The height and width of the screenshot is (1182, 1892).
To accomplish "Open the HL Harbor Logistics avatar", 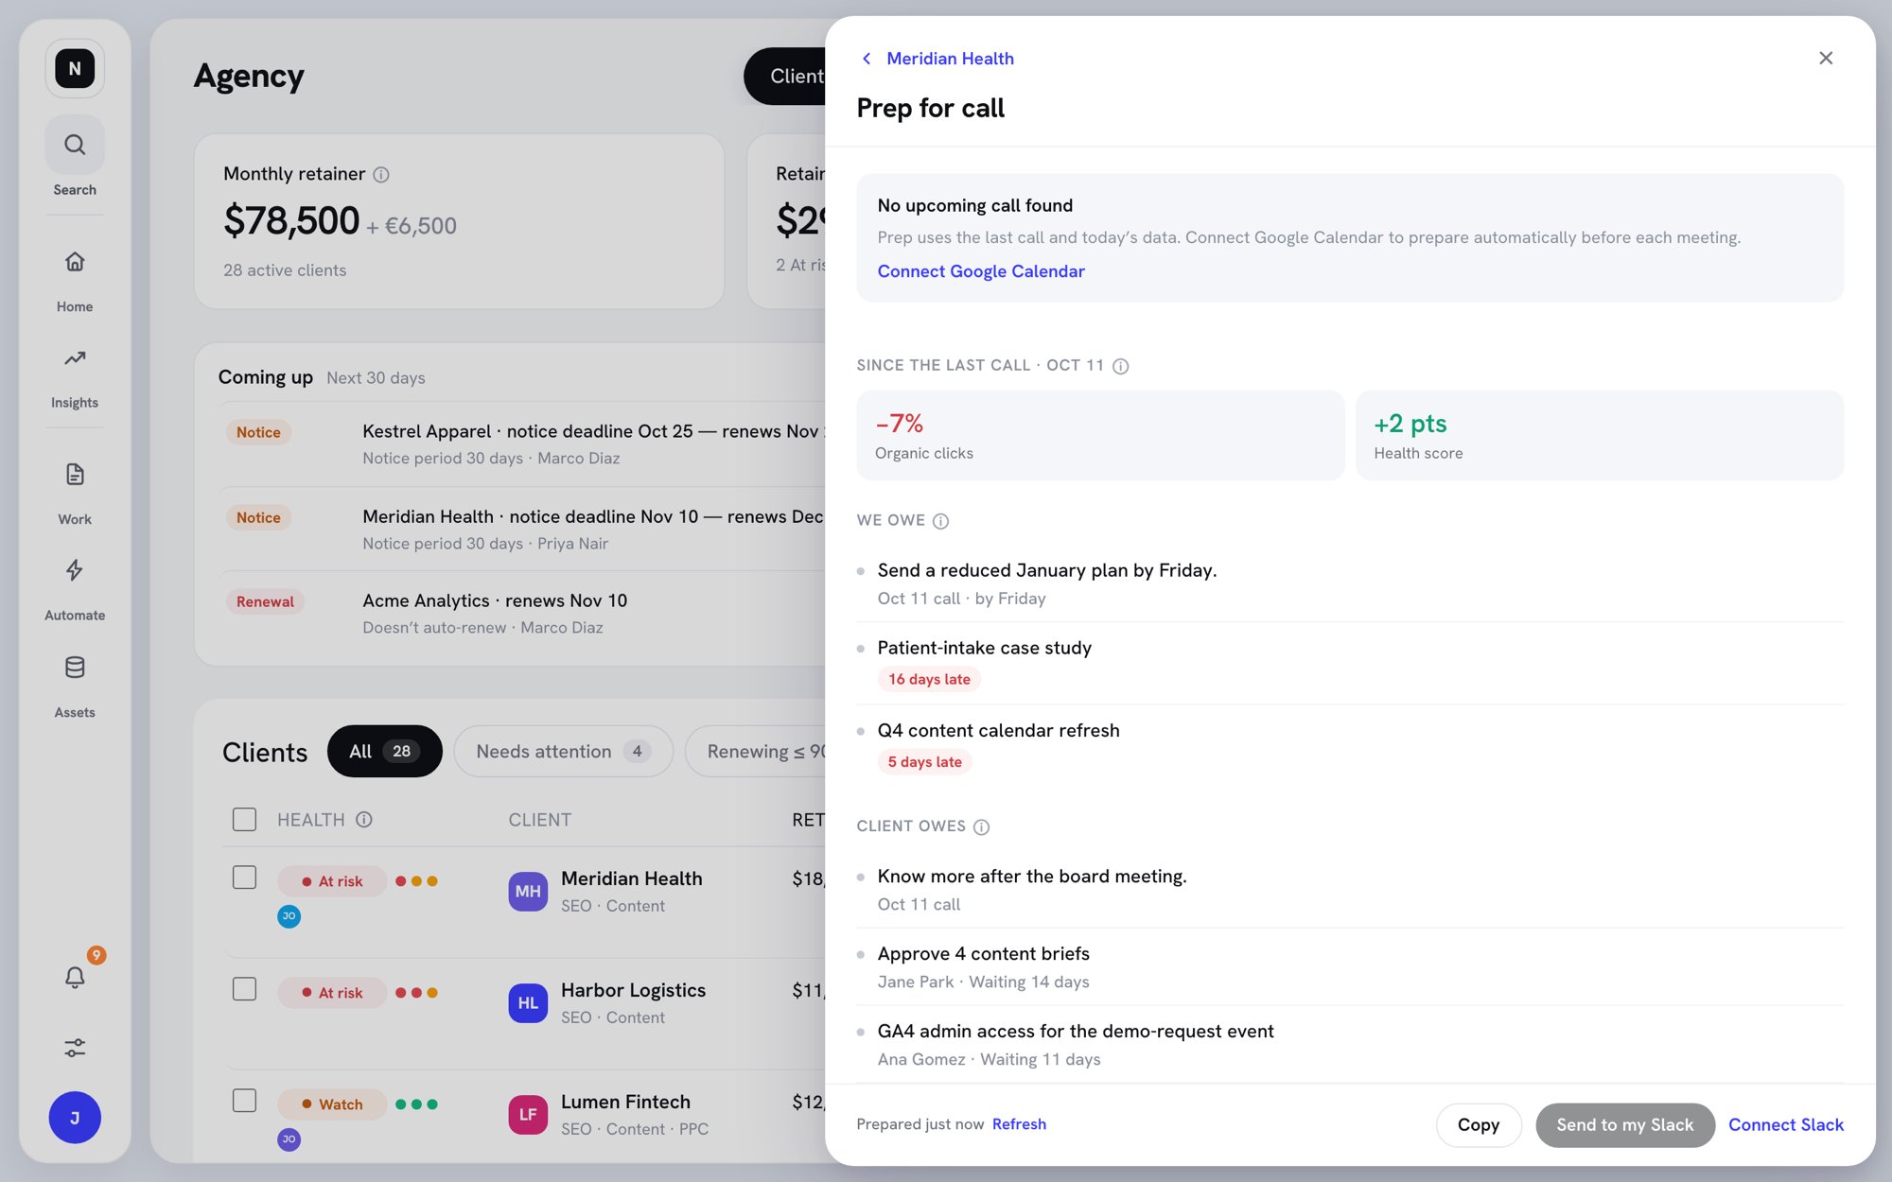I will point(528,1003).
